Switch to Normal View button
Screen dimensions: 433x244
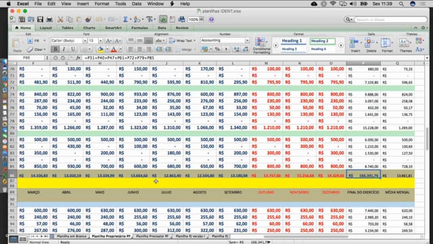click(x=14, y=239)
